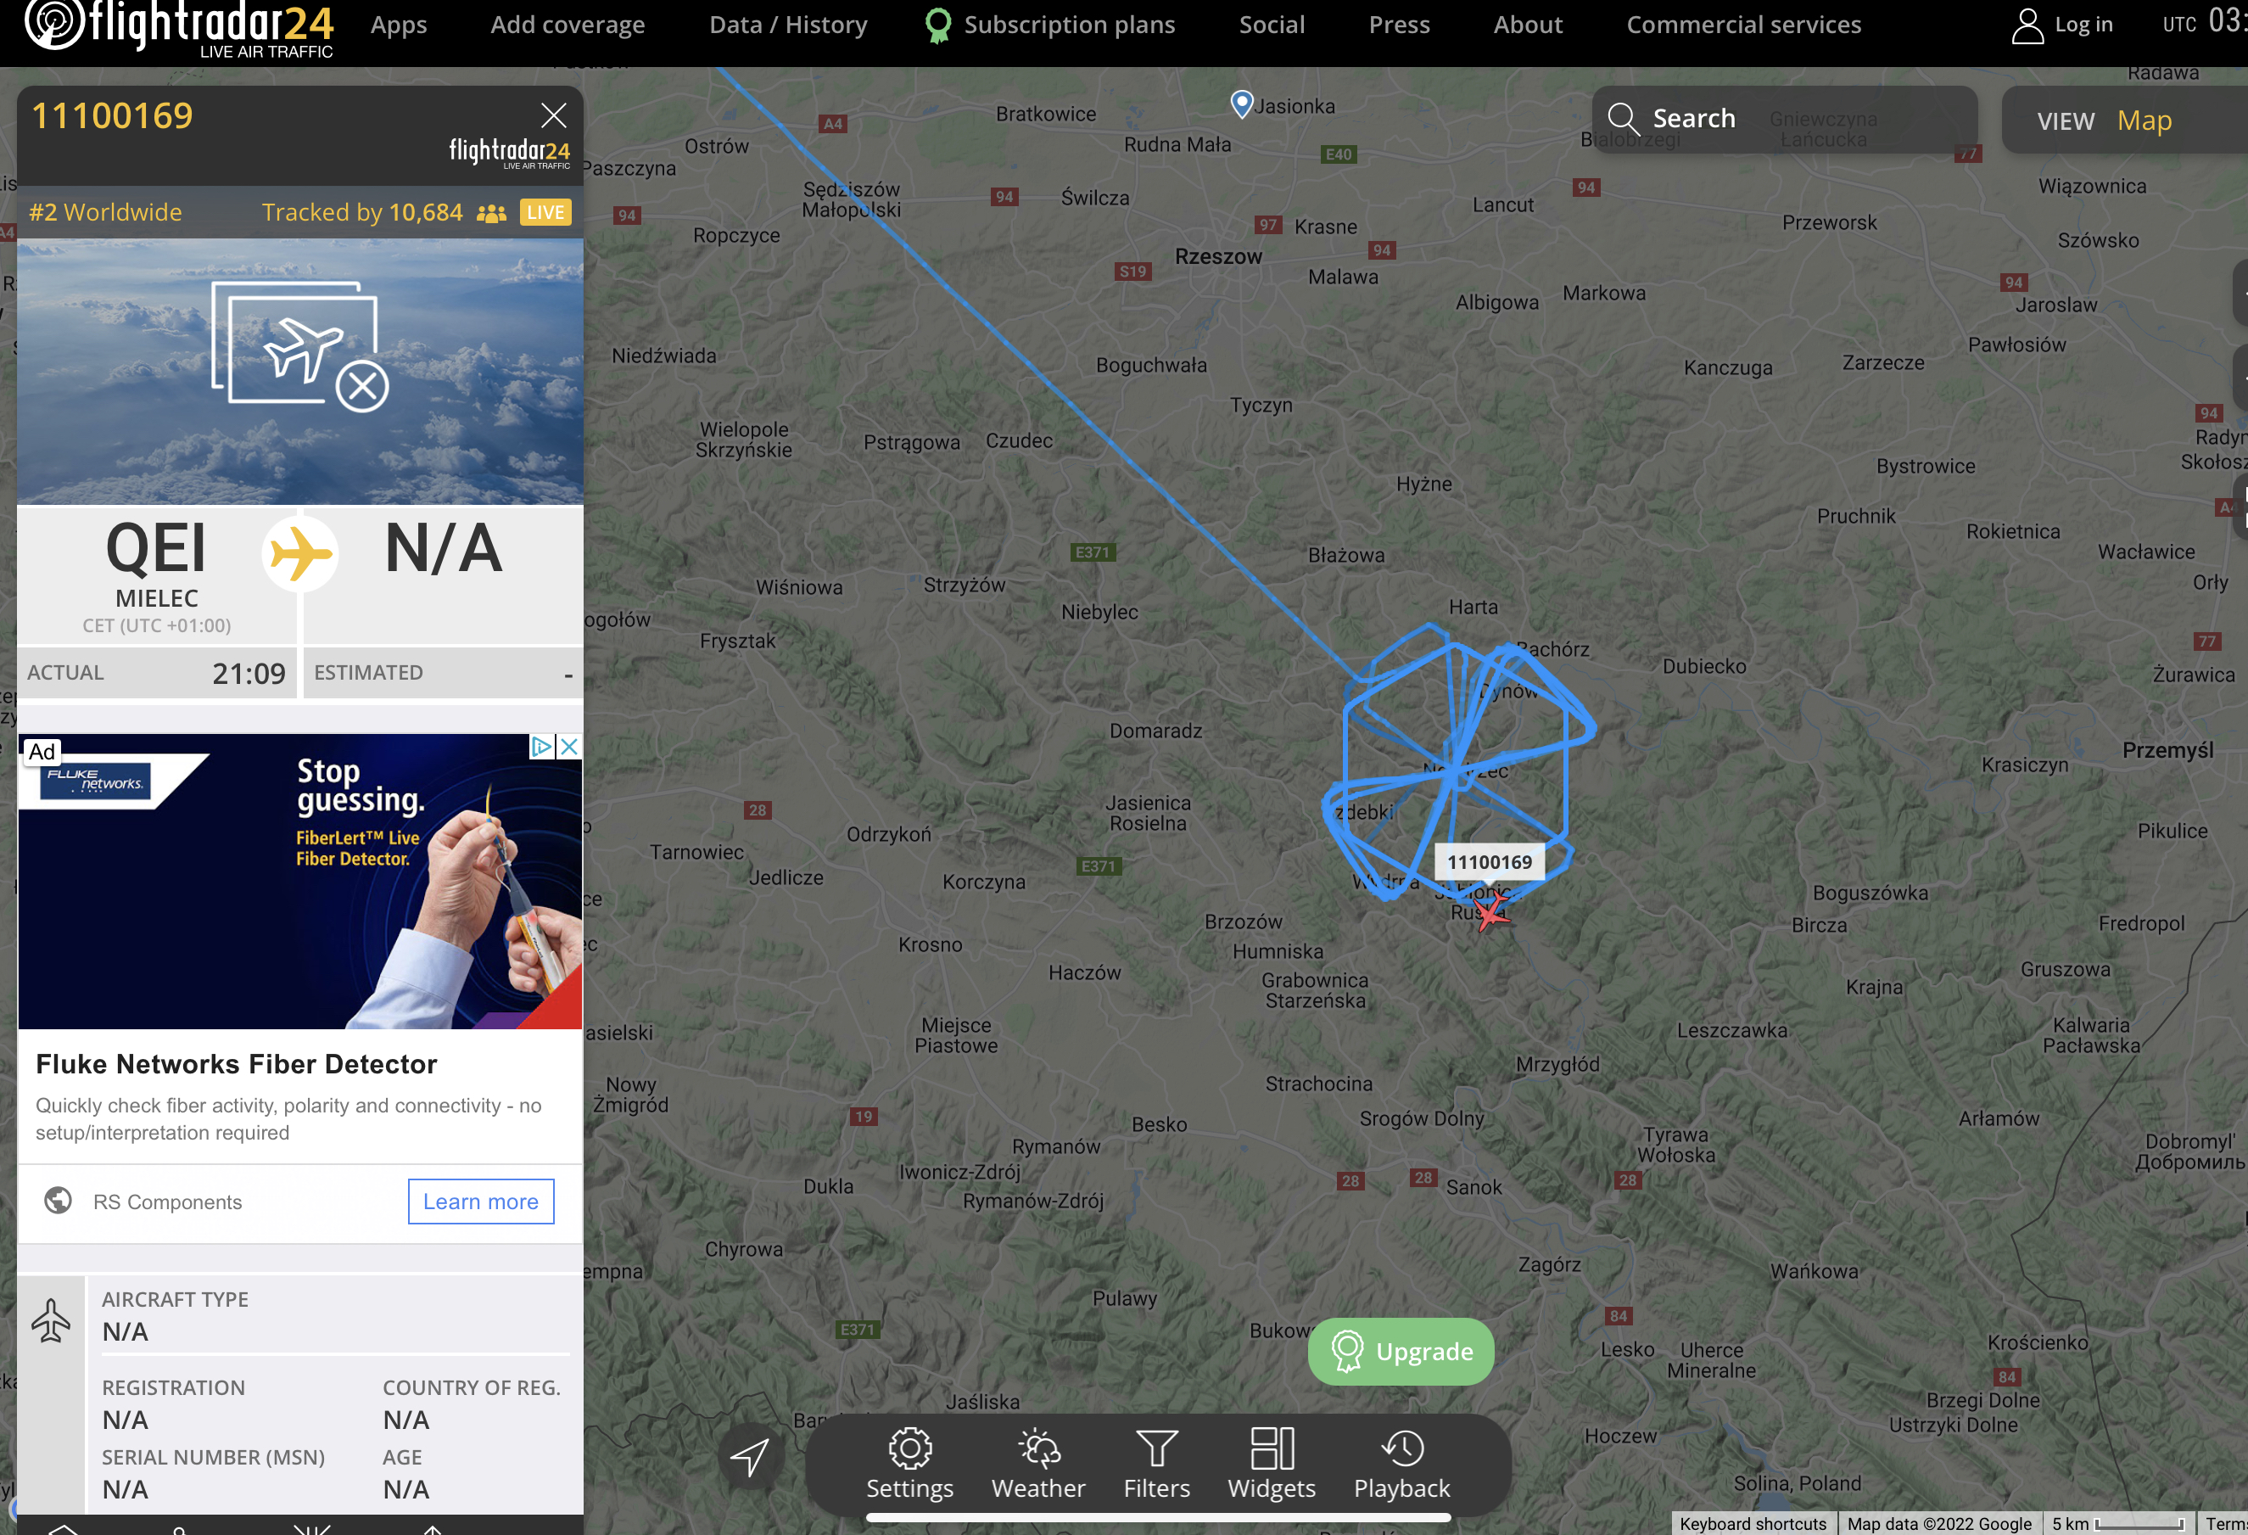The image size is (2248, 1535).
Task: Click the green Upgrade button
Action: [1401, 1351]
